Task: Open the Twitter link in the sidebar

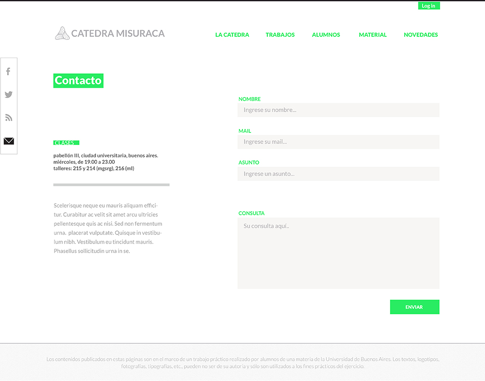Action: pos(9,94)
